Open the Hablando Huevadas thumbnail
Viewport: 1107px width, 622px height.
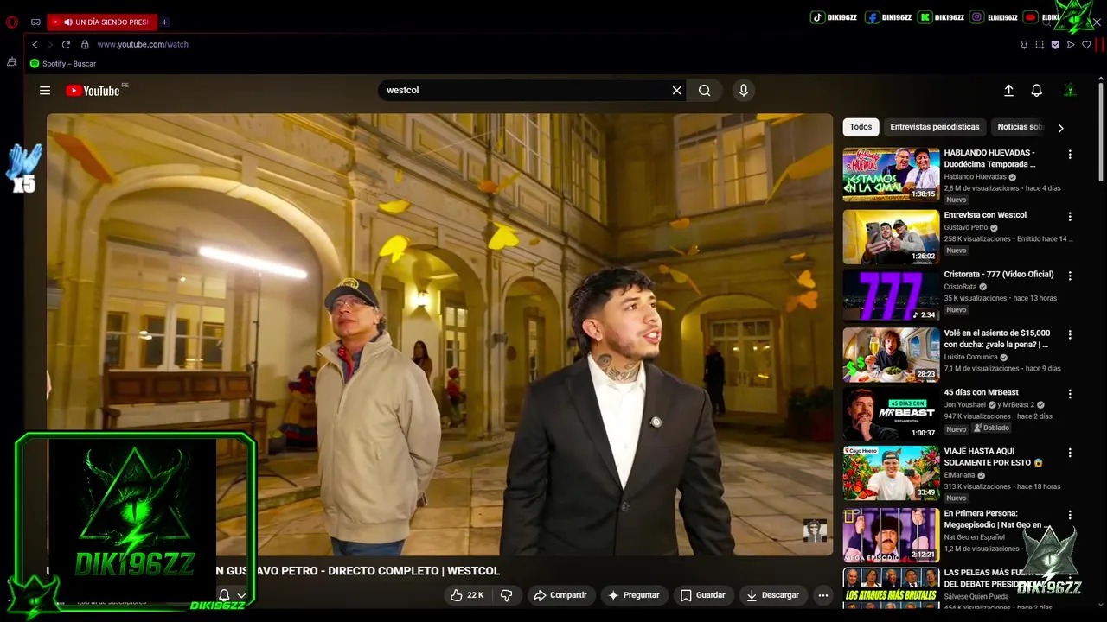(891, 175)
